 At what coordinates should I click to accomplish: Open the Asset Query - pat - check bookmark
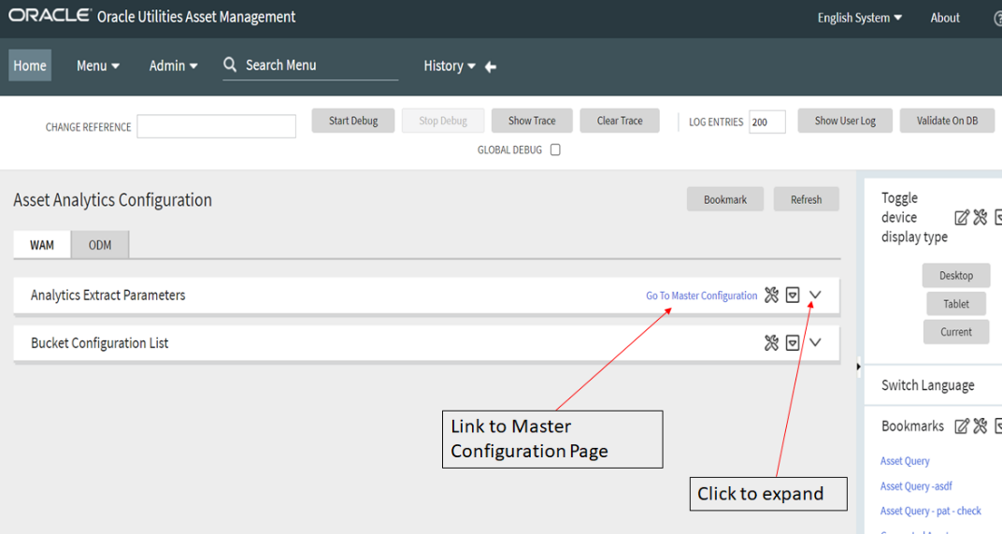click(x=930, y=511)
